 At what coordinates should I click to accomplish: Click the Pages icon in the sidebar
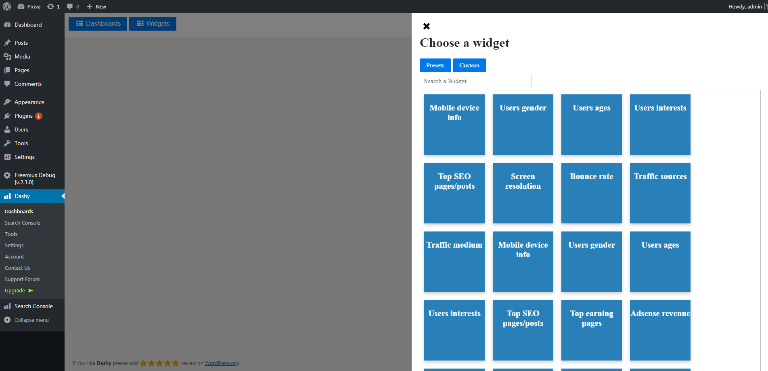coord(7,70)
